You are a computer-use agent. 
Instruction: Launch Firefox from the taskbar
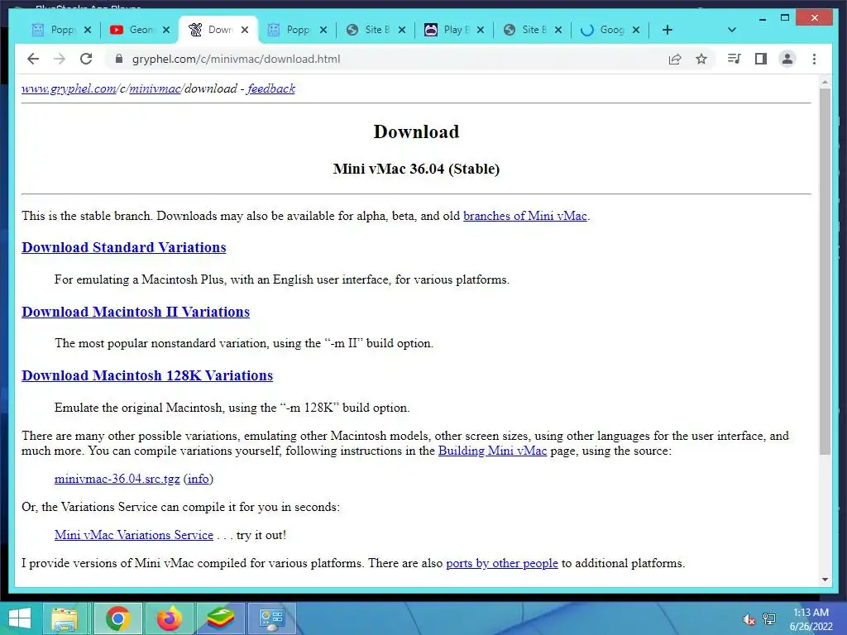coord(169,618)
